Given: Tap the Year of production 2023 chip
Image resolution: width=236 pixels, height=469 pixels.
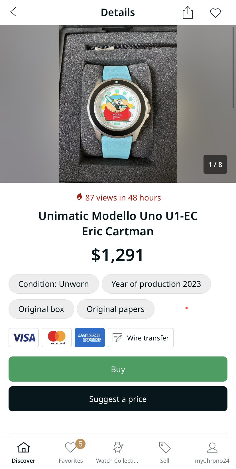Looking at the screenshot, I should point(156,284).
